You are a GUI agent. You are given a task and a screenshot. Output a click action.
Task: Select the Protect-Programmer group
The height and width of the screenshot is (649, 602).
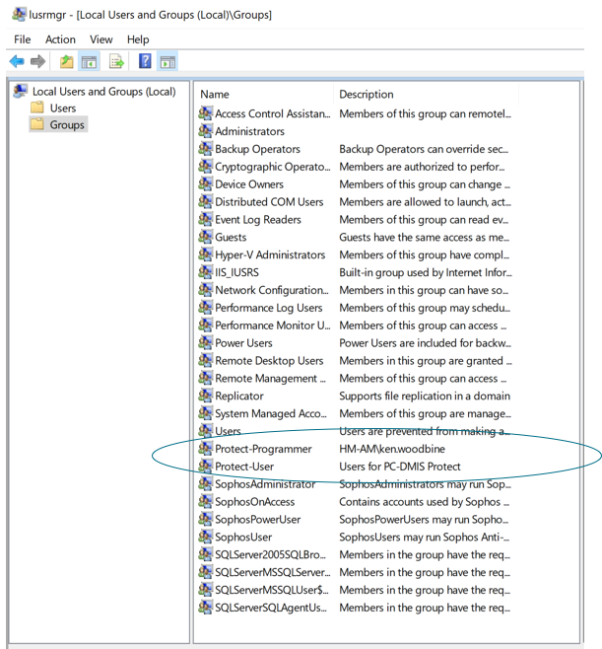tap(263, 449)
